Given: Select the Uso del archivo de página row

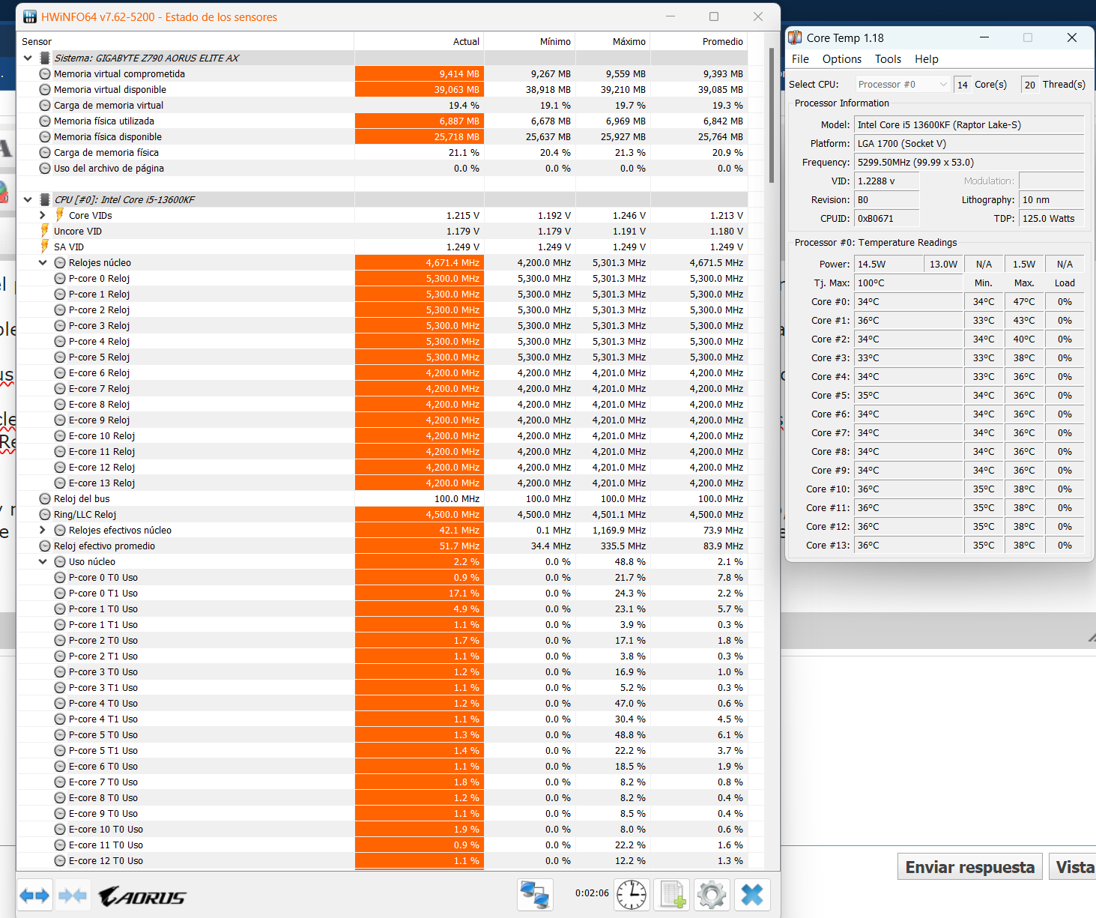Looking at the screenshot, I should (382, 168).
